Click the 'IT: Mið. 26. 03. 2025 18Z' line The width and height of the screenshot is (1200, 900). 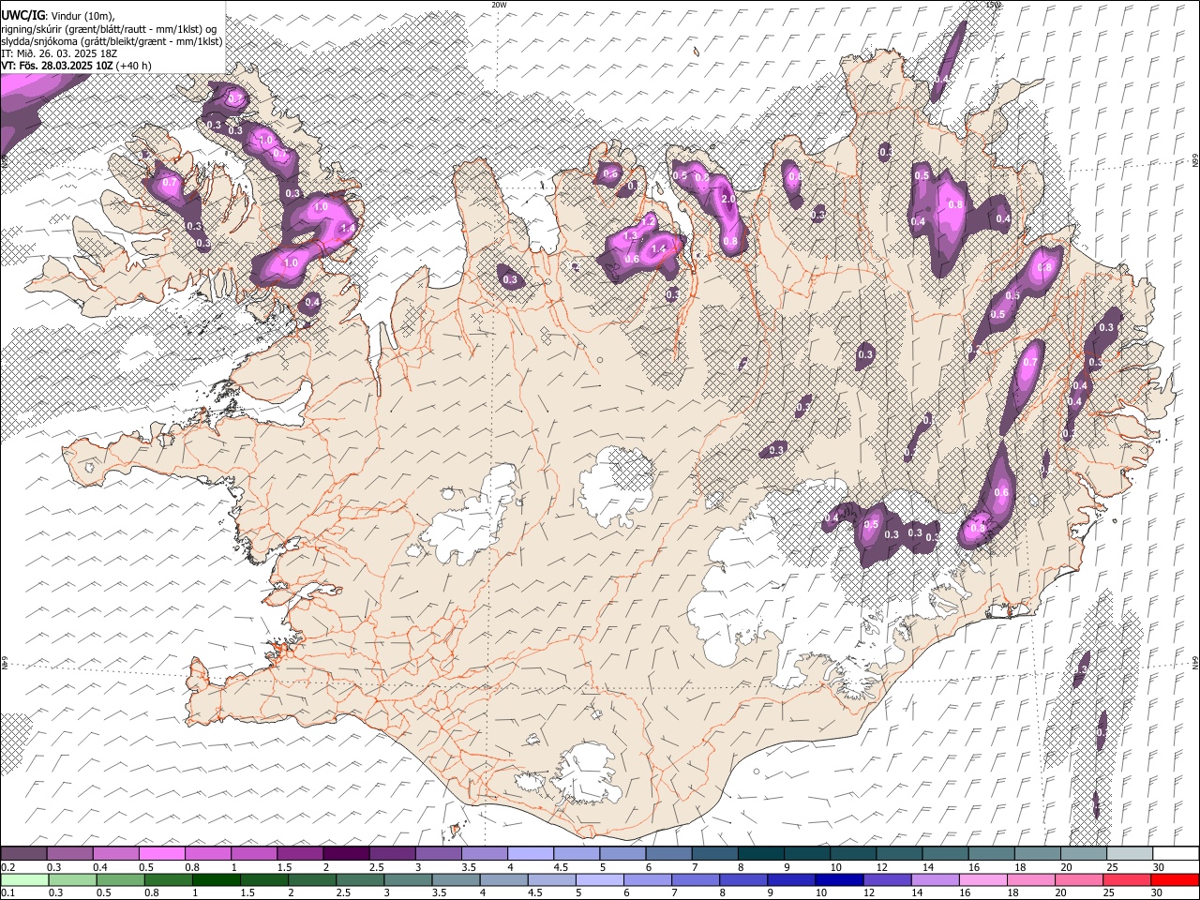pos(59,53)
